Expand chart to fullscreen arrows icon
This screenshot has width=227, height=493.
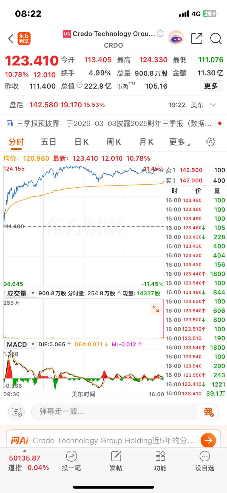(156, 309)
